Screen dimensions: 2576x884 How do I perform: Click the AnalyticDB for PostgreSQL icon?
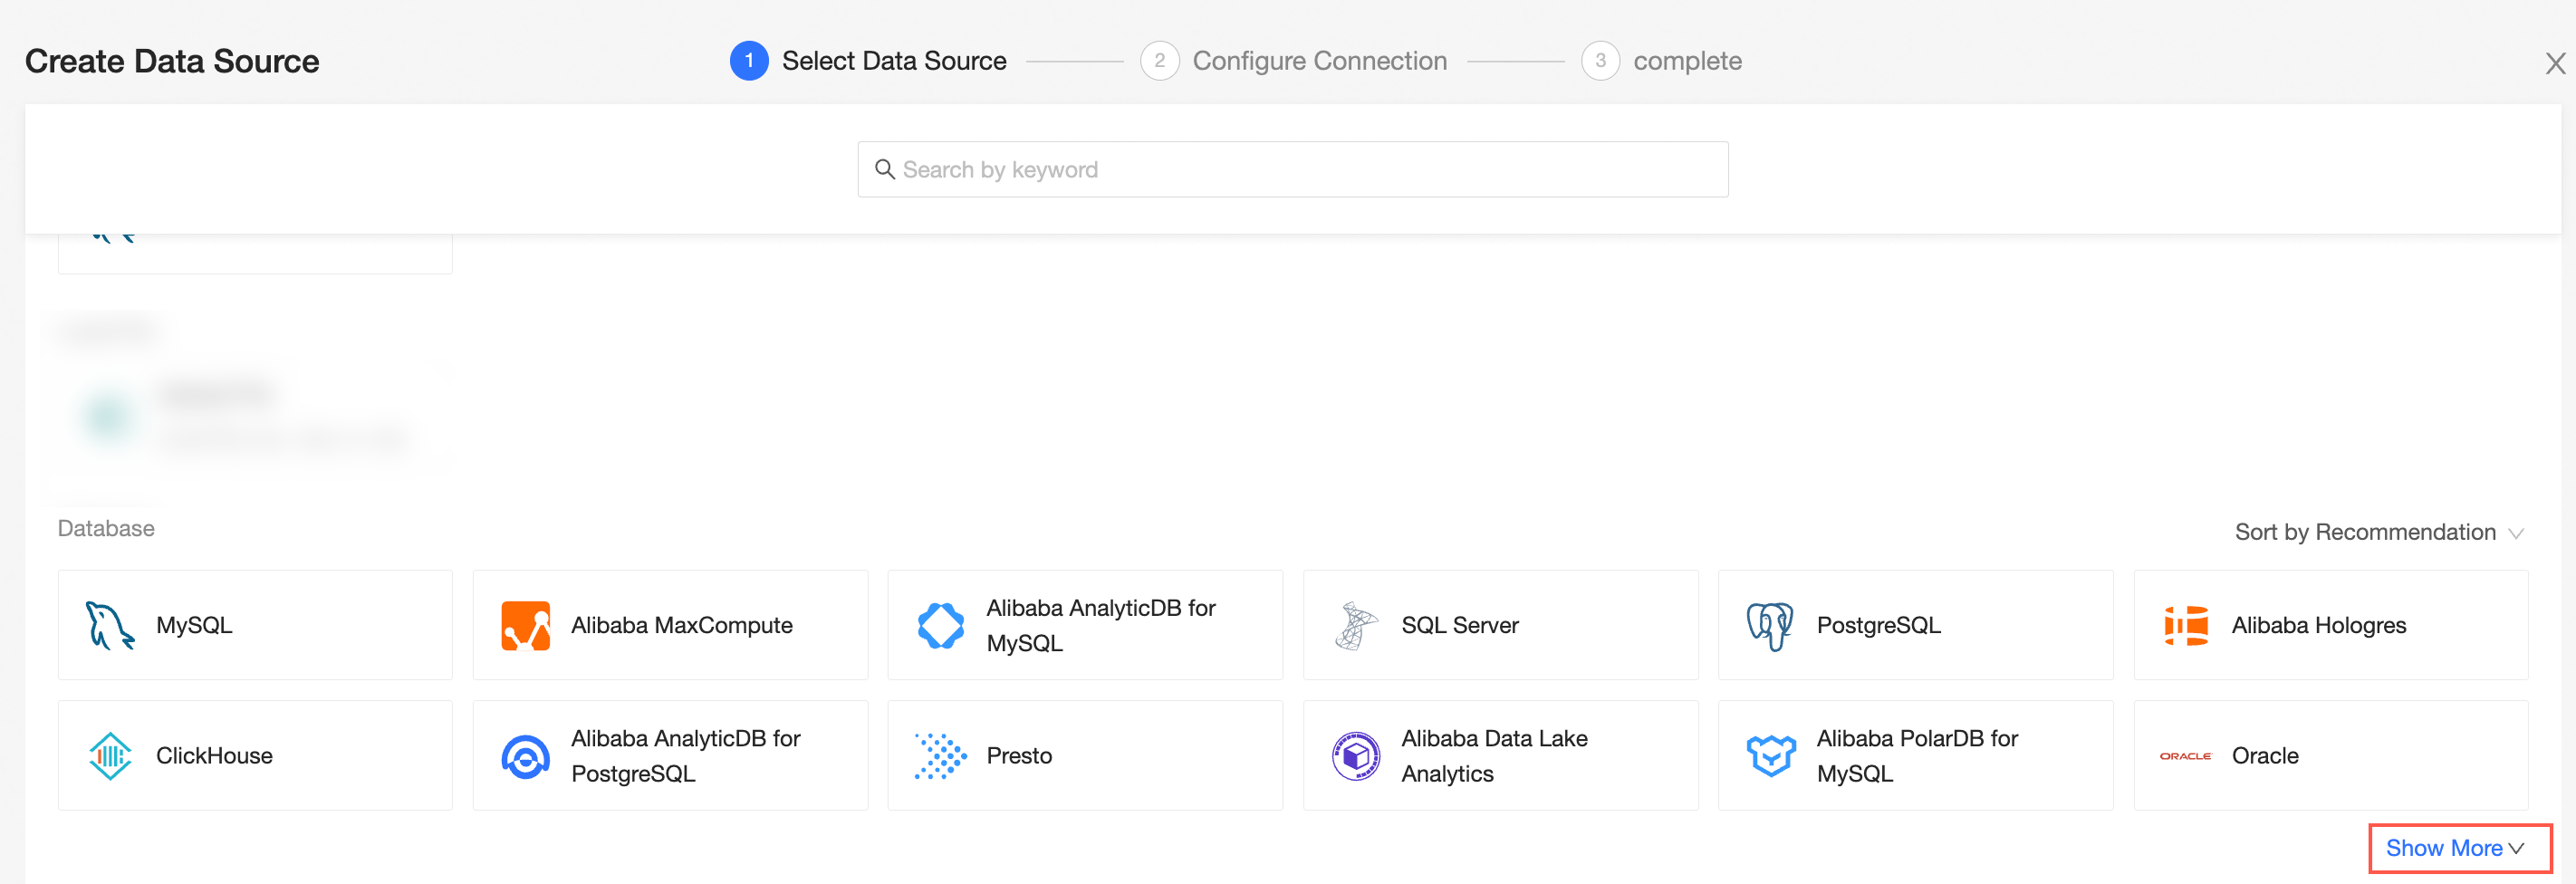pyautogui.click(x=525, y=757)
